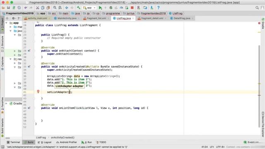265x149 pixels.
Task: Open the Event Log button
Action: (x=251, y=142)
